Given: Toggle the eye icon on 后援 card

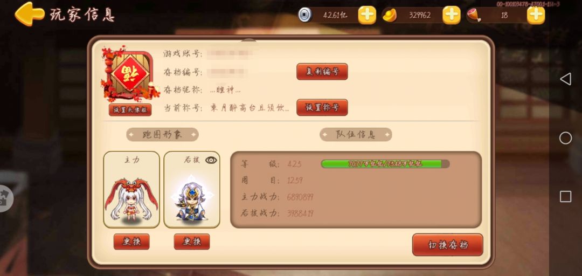Looking at the screenshot, I should [211, 160].
